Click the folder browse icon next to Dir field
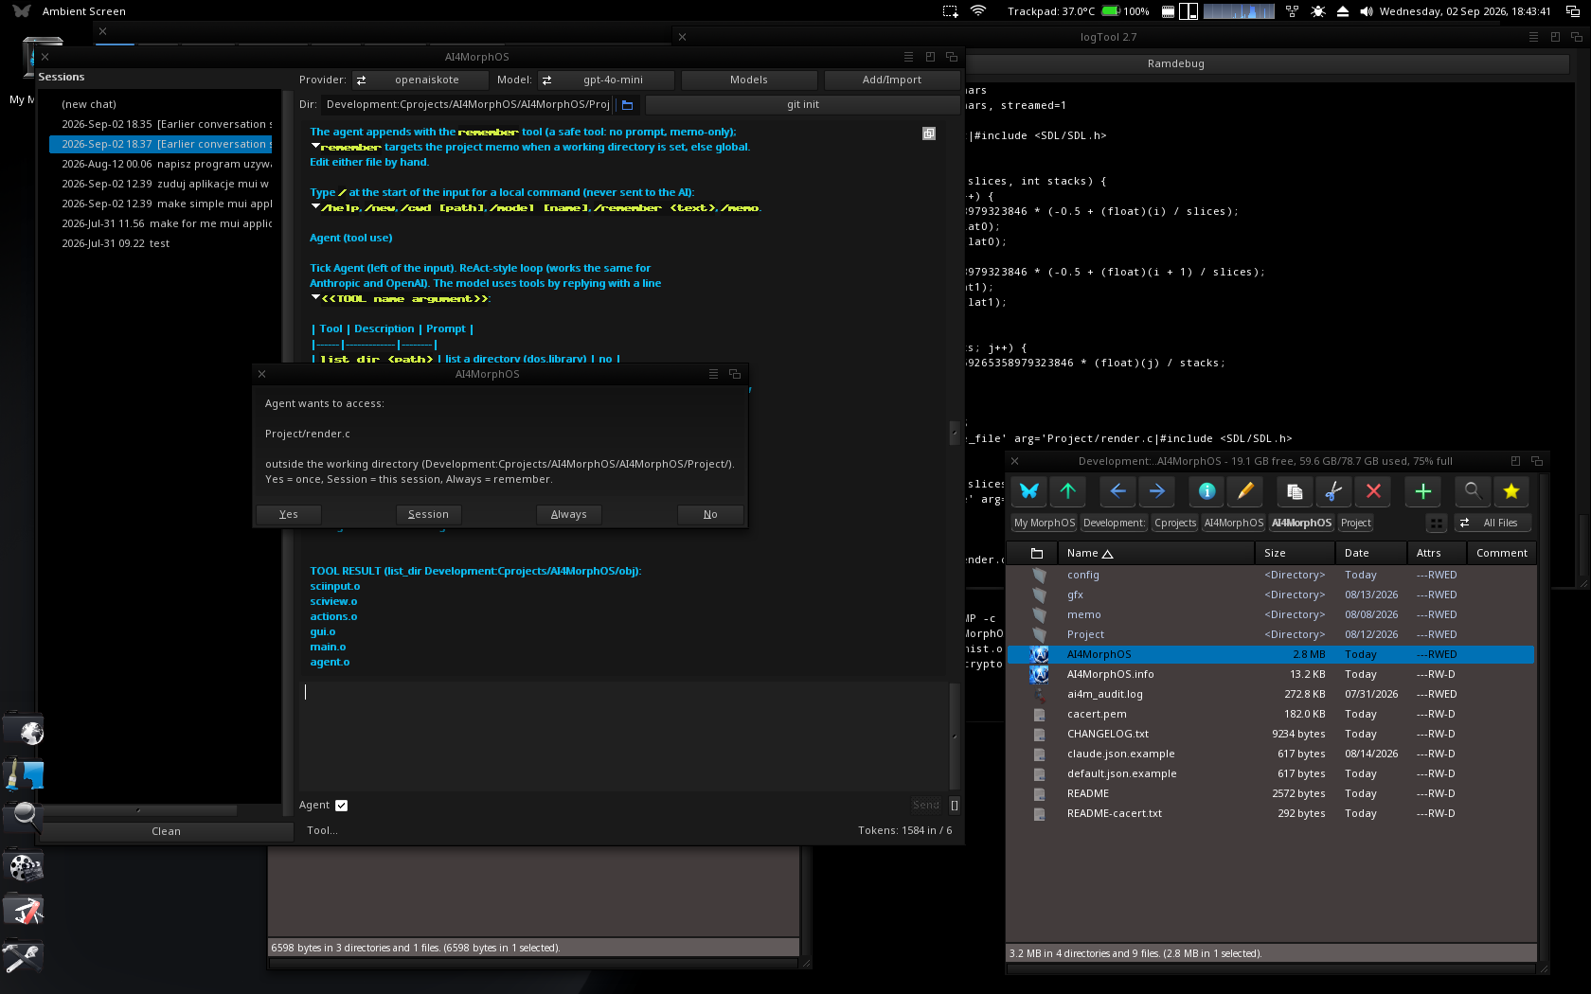Viewport: 1591px width, 994px height. [x=627, y=104]
